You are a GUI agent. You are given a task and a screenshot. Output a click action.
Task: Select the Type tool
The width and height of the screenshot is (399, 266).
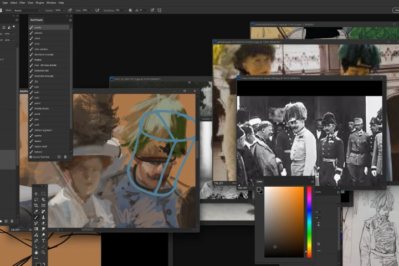point(43,241)
